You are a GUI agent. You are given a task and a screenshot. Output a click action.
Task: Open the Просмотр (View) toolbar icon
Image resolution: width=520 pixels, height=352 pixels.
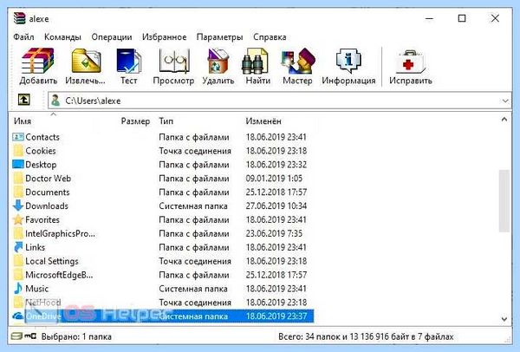pyautogui.click(x=174, y=61)
